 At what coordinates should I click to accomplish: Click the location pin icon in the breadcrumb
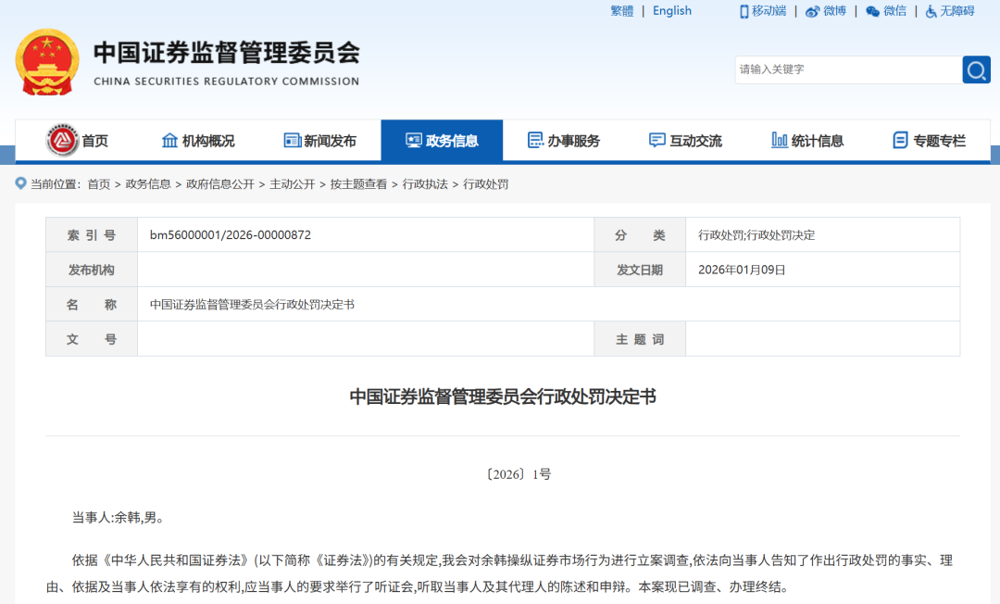tap(19, 183)
